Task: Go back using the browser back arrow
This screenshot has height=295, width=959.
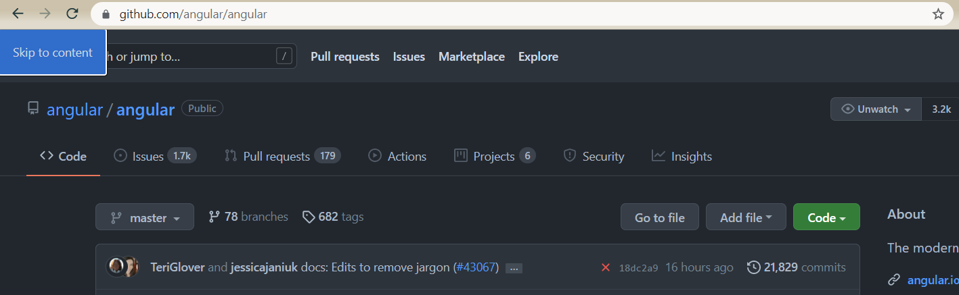Action: [x=18, y=14]
